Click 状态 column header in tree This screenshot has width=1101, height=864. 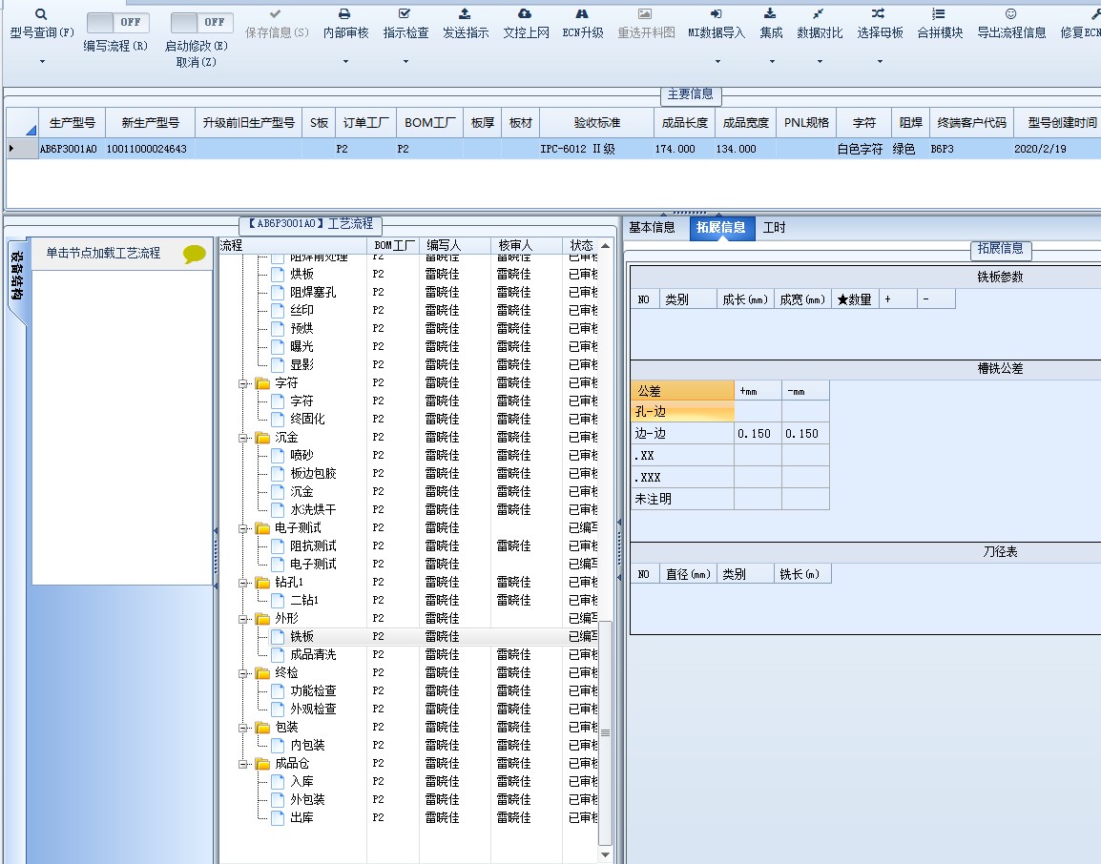point(581,246)
